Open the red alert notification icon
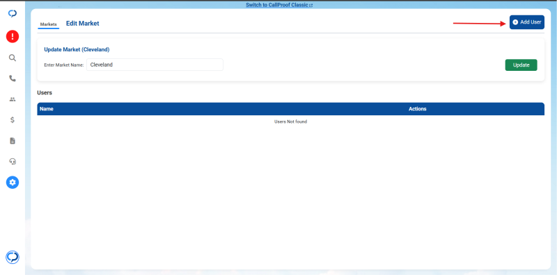557x275 pixels. click(13, 37)
